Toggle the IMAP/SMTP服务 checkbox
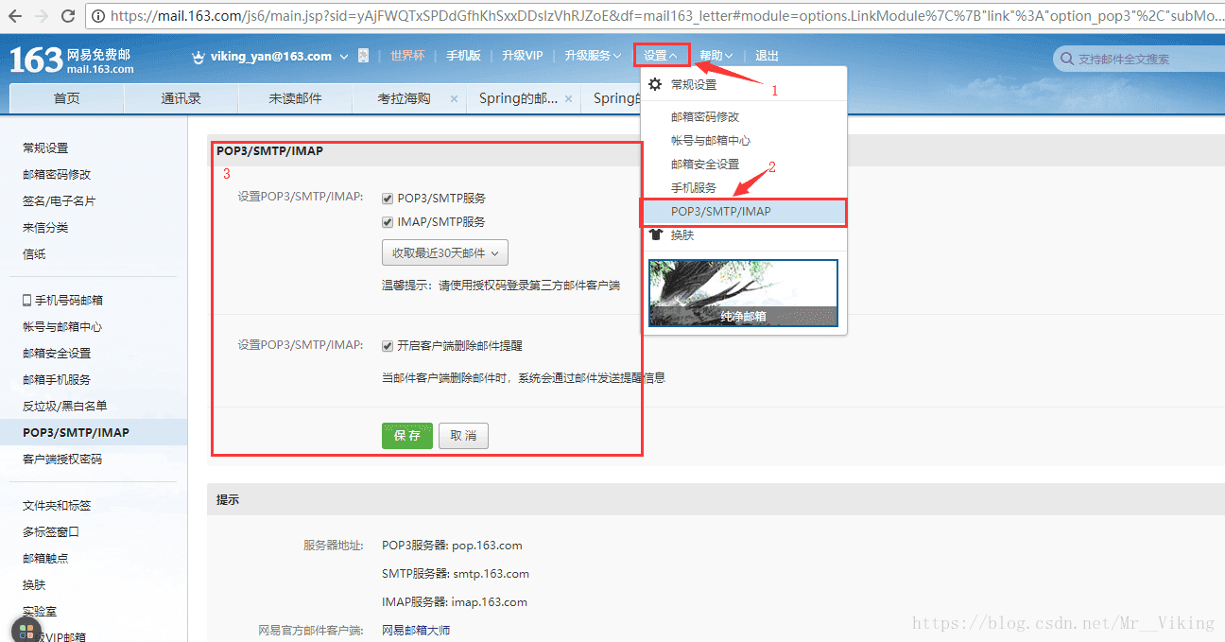 coord(388,222)
